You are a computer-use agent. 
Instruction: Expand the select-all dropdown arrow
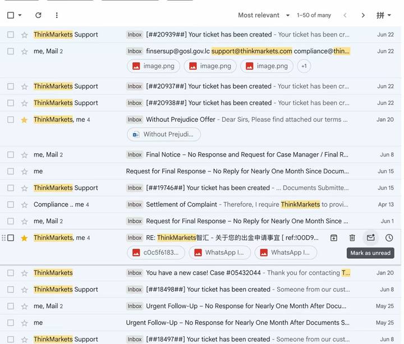click(20, 15)
